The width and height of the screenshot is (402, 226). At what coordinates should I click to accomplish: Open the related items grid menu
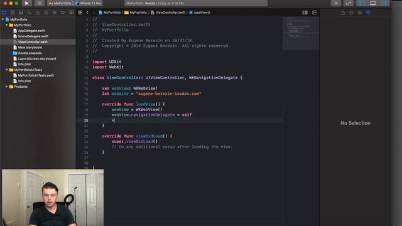point(80,13)
